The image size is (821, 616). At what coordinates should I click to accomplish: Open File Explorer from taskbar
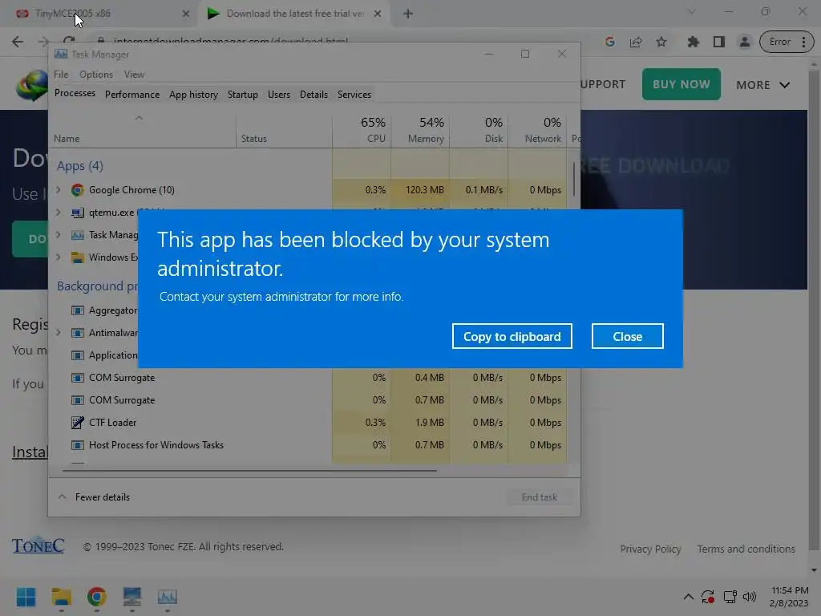tap(61, 597)
